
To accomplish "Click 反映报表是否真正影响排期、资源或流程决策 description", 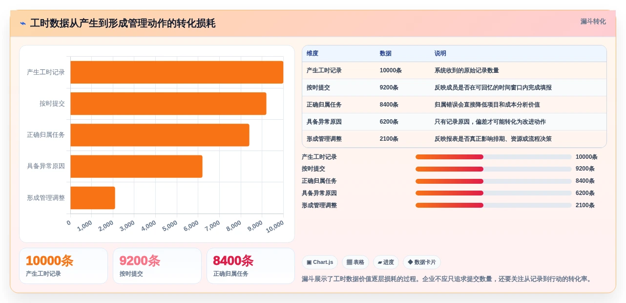I will [493, 139].
